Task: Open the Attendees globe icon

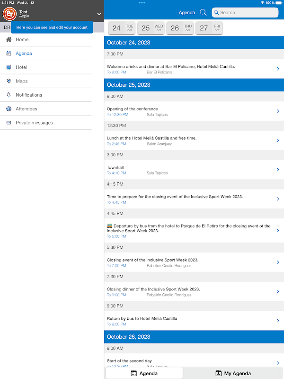Action: coord(9,109)
